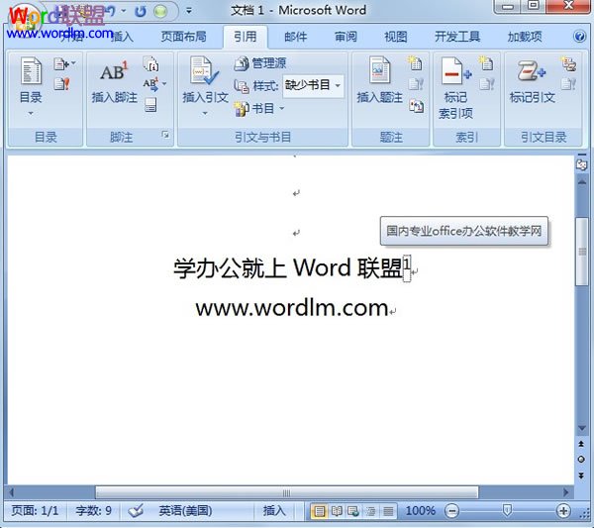Switch to Full Screen Reading view
The height and width of the screenshot is (528, 594).
[337, 511]
